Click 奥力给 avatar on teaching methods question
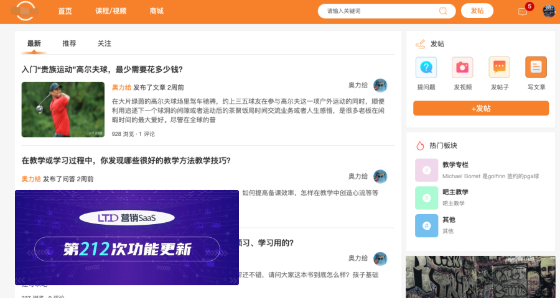This screenshot has width=560, height=298. click(380, 176)
